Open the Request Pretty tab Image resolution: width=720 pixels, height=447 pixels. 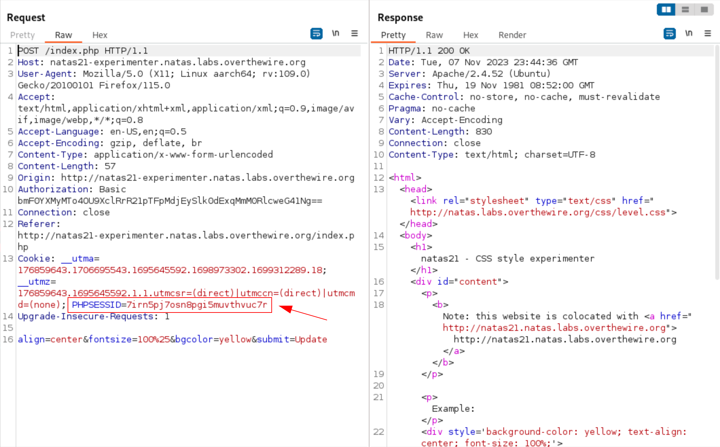pos(22,35)
